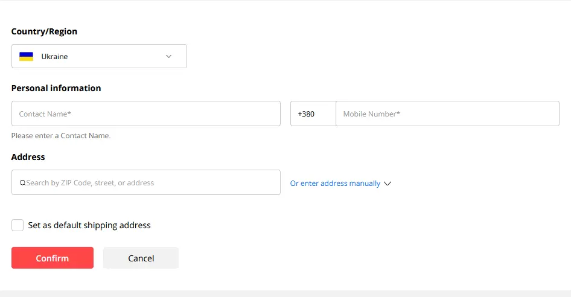
Task: Click the Personal information heading
Action: (56, 88)
